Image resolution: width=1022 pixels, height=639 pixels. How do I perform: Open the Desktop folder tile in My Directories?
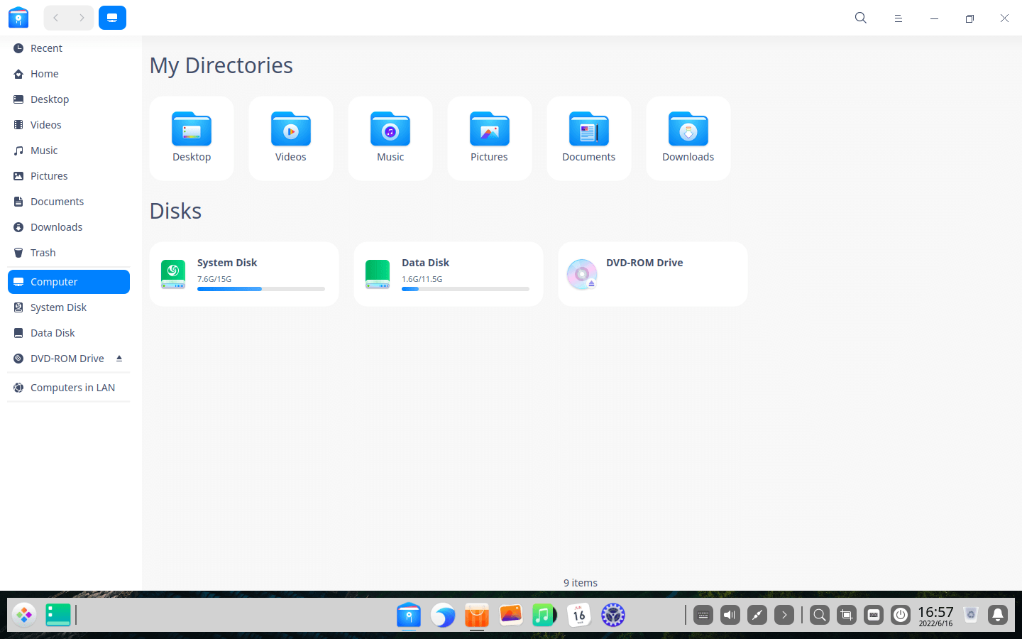192,138
